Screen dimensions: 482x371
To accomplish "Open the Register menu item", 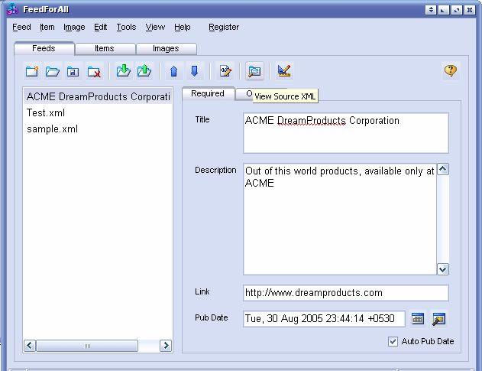I will click(224, 27).
